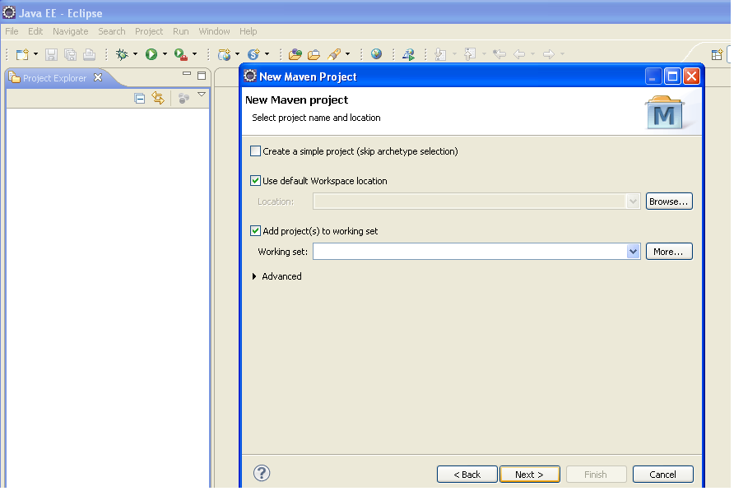The image size is (734, 491).
Task: Click the Browse... button
Action: pyautogui.click(x=669, y=201)
